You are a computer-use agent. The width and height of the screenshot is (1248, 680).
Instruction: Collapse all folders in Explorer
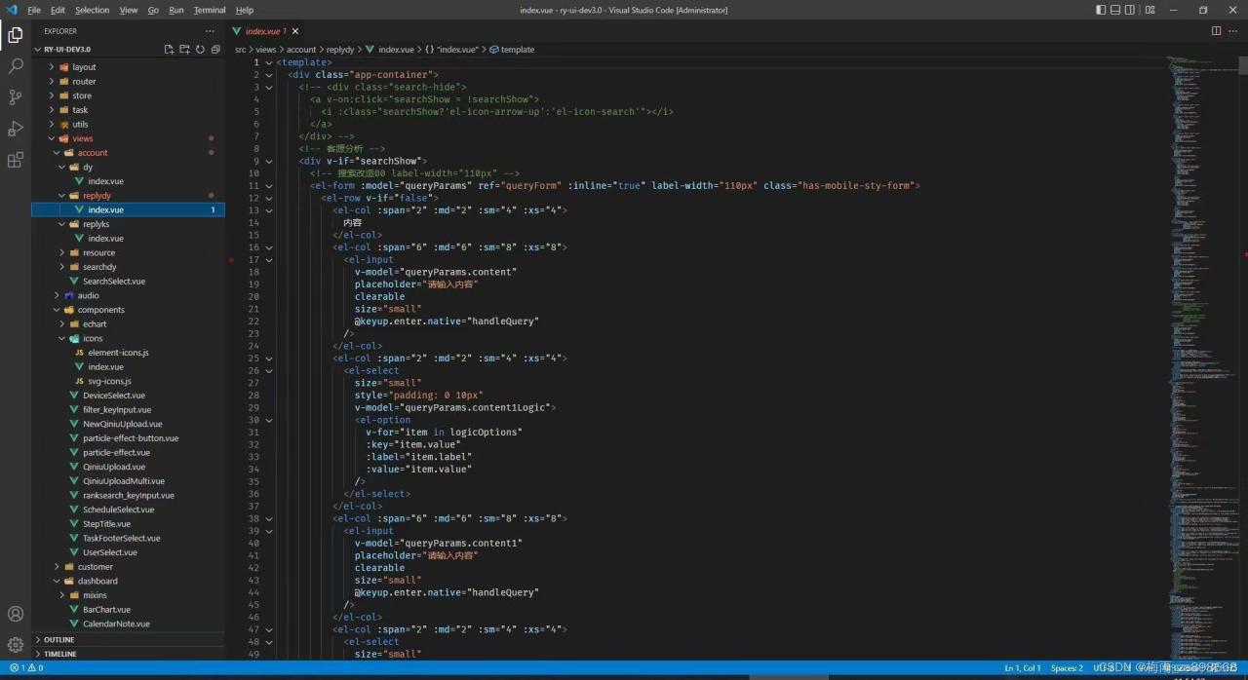coord(214,49)
